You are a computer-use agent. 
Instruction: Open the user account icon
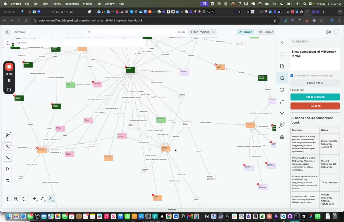click(328, 32)
